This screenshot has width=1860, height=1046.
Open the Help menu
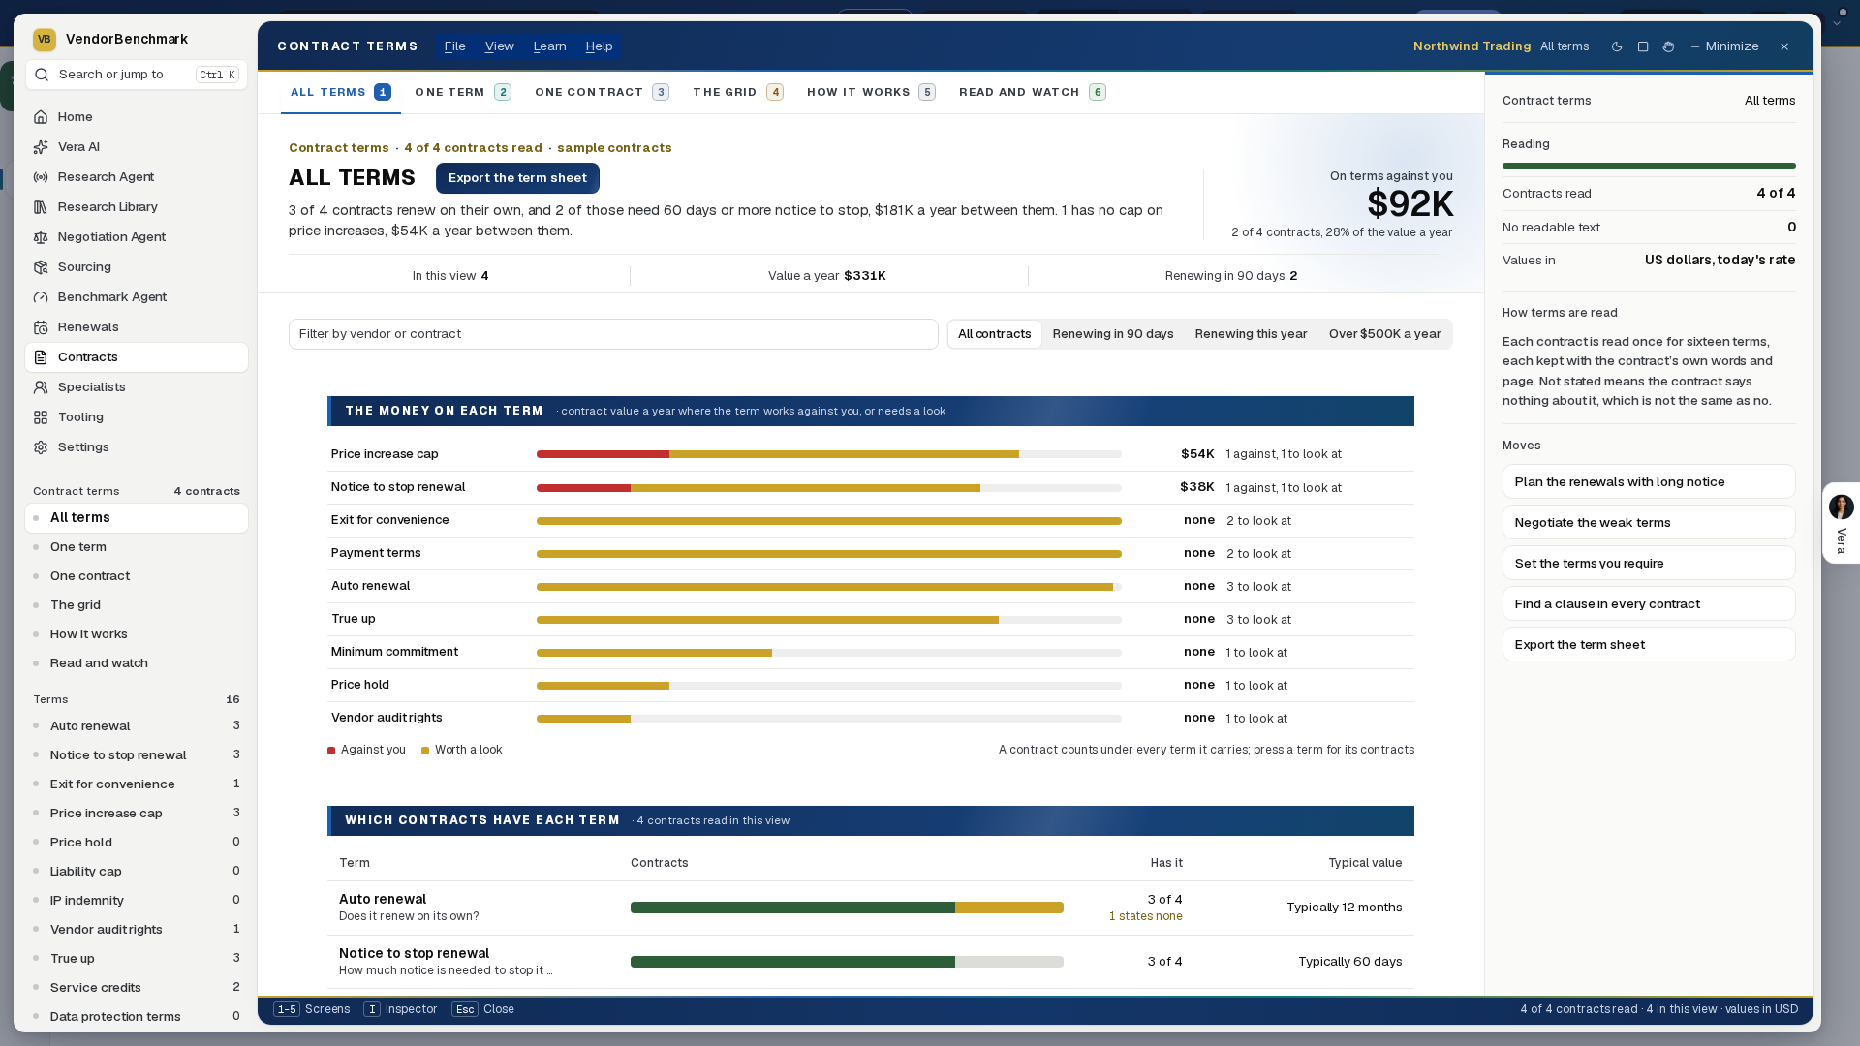tap(599, 46)
